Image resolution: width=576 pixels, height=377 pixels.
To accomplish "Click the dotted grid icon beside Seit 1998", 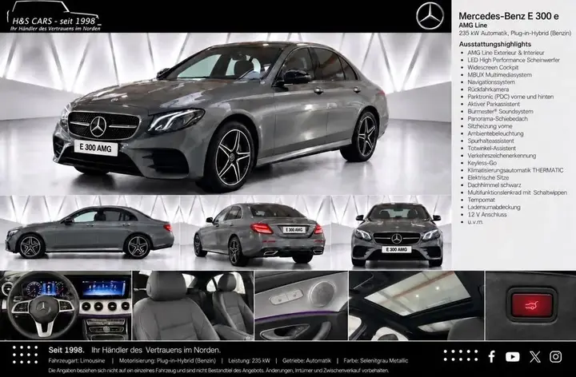I will pos(25,355).
